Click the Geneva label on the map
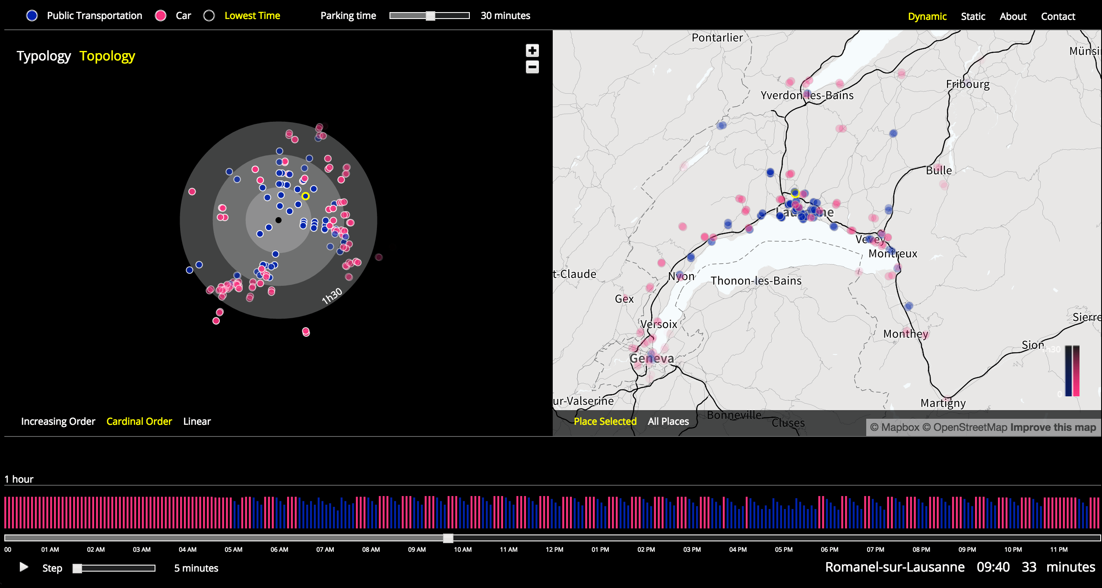The height and width of the screenshot is (588, 1102). tap(652, 358)
